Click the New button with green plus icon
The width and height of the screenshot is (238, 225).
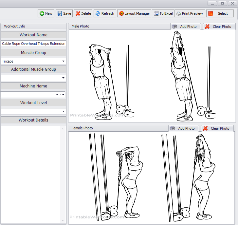click(x=46, y=13)
